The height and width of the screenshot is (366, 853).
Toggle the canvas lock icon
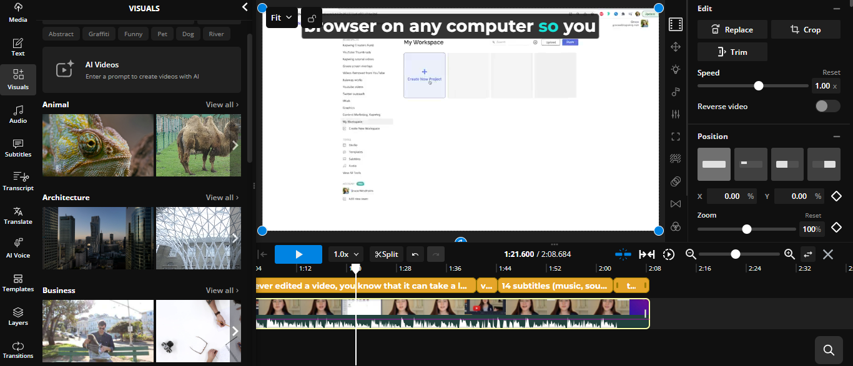point(311,18)
